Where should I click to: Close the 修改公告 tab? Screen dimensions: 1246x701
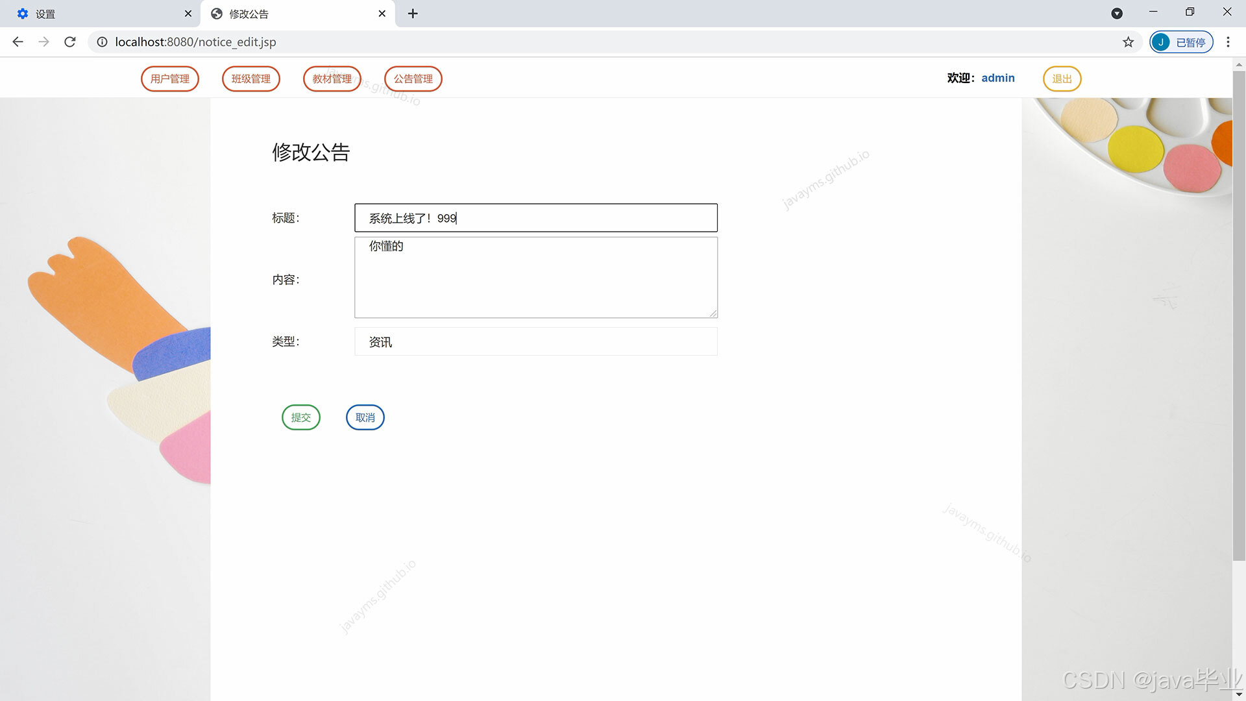coord(382,14)
